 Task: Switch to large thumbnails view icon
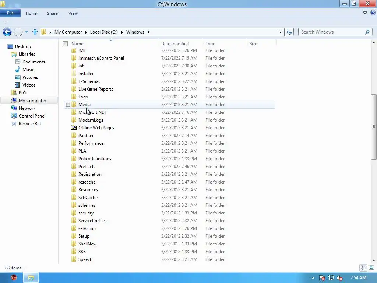click(x=371, y=268)
